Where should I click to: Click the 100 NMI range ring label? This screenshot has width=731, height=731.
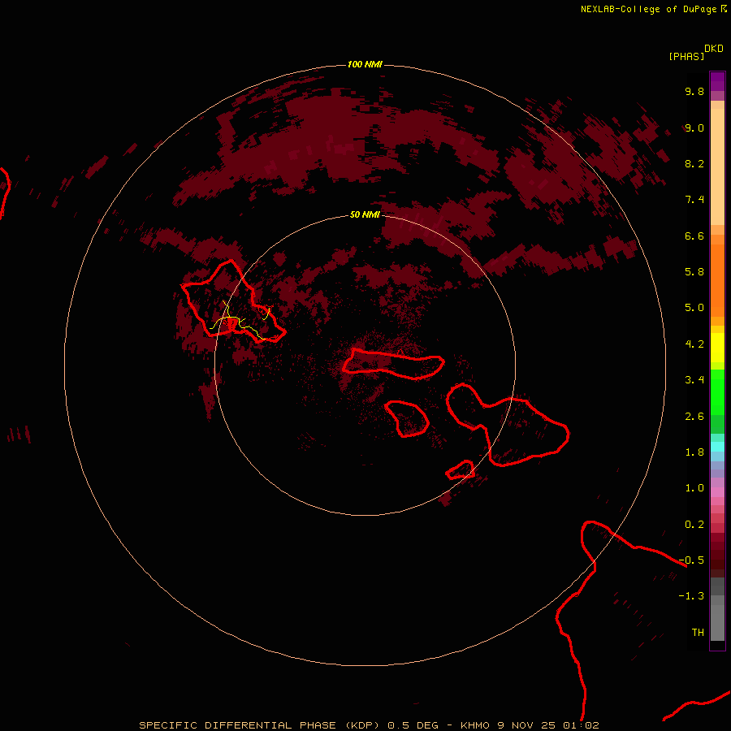tap(365, 64)
